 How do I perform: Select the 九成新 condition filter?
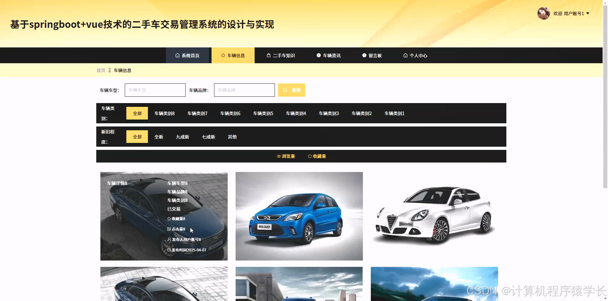182,137
